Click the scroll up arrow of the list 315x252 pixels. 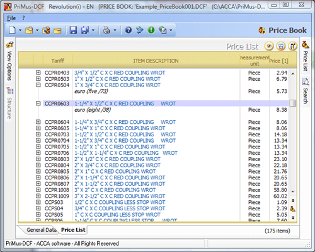(x=293, y=74)
